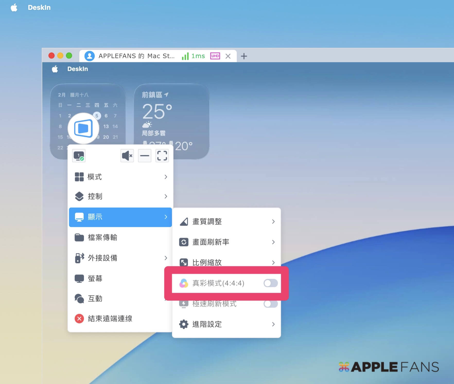Open the 模式 menu entry
Screen dimensions: 454x384
pos(120,177)
